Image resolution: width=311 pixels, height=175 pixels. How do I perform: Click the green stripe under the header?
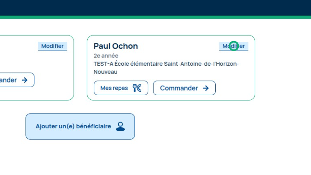pyautogui.click(x=155, y=17)
